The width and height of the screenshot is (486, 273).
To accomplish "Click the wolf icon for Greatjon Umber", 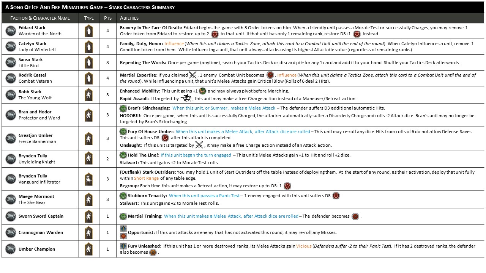I will [x=11, y=138].
